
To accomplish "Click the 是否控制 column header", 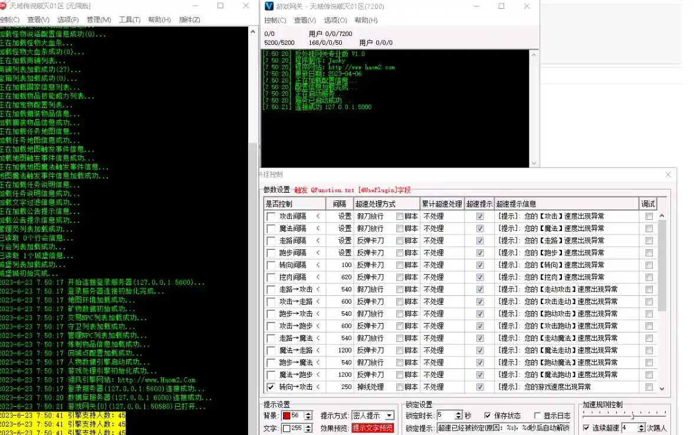I will 294,204.
